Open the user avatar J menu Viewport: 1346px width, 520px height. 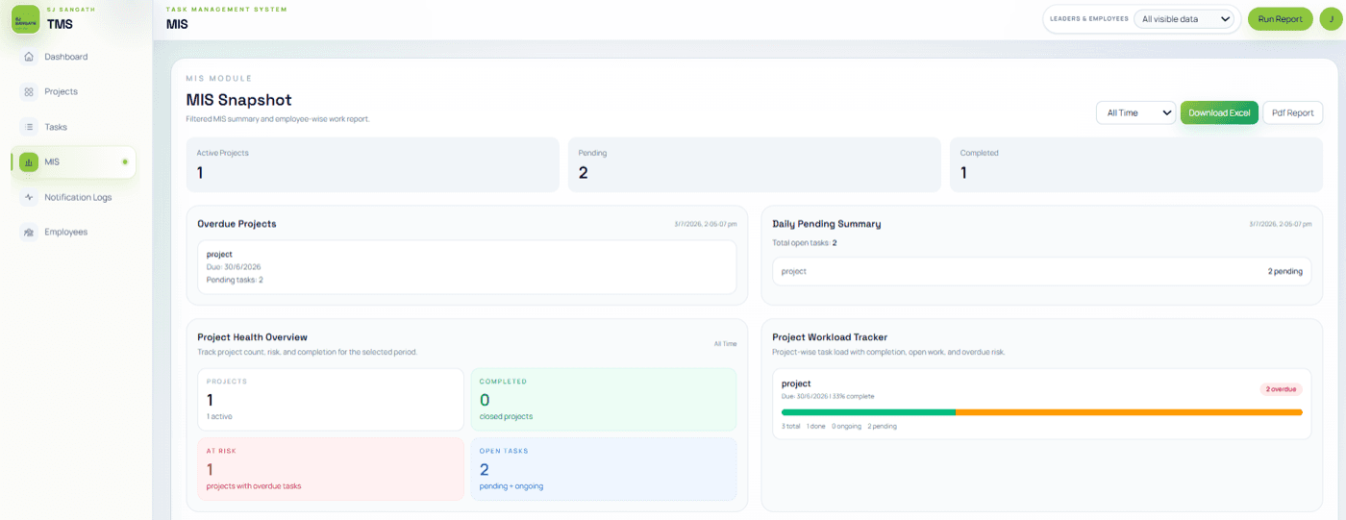tap(1332, 19)
